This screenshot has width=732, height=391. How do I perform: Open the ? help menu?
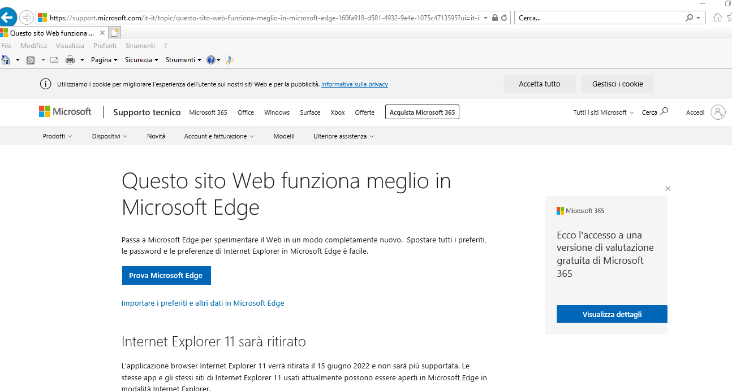pyautogui.click(x=165, y=46)
